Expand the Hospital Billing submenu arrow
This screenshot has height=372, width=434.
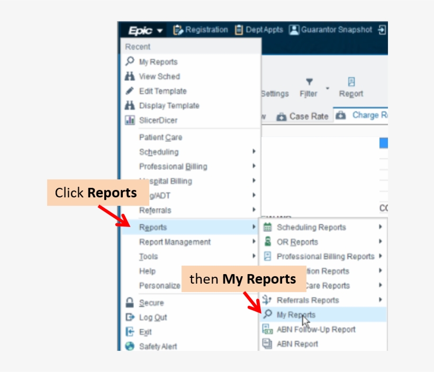click(x=254, y=180)
